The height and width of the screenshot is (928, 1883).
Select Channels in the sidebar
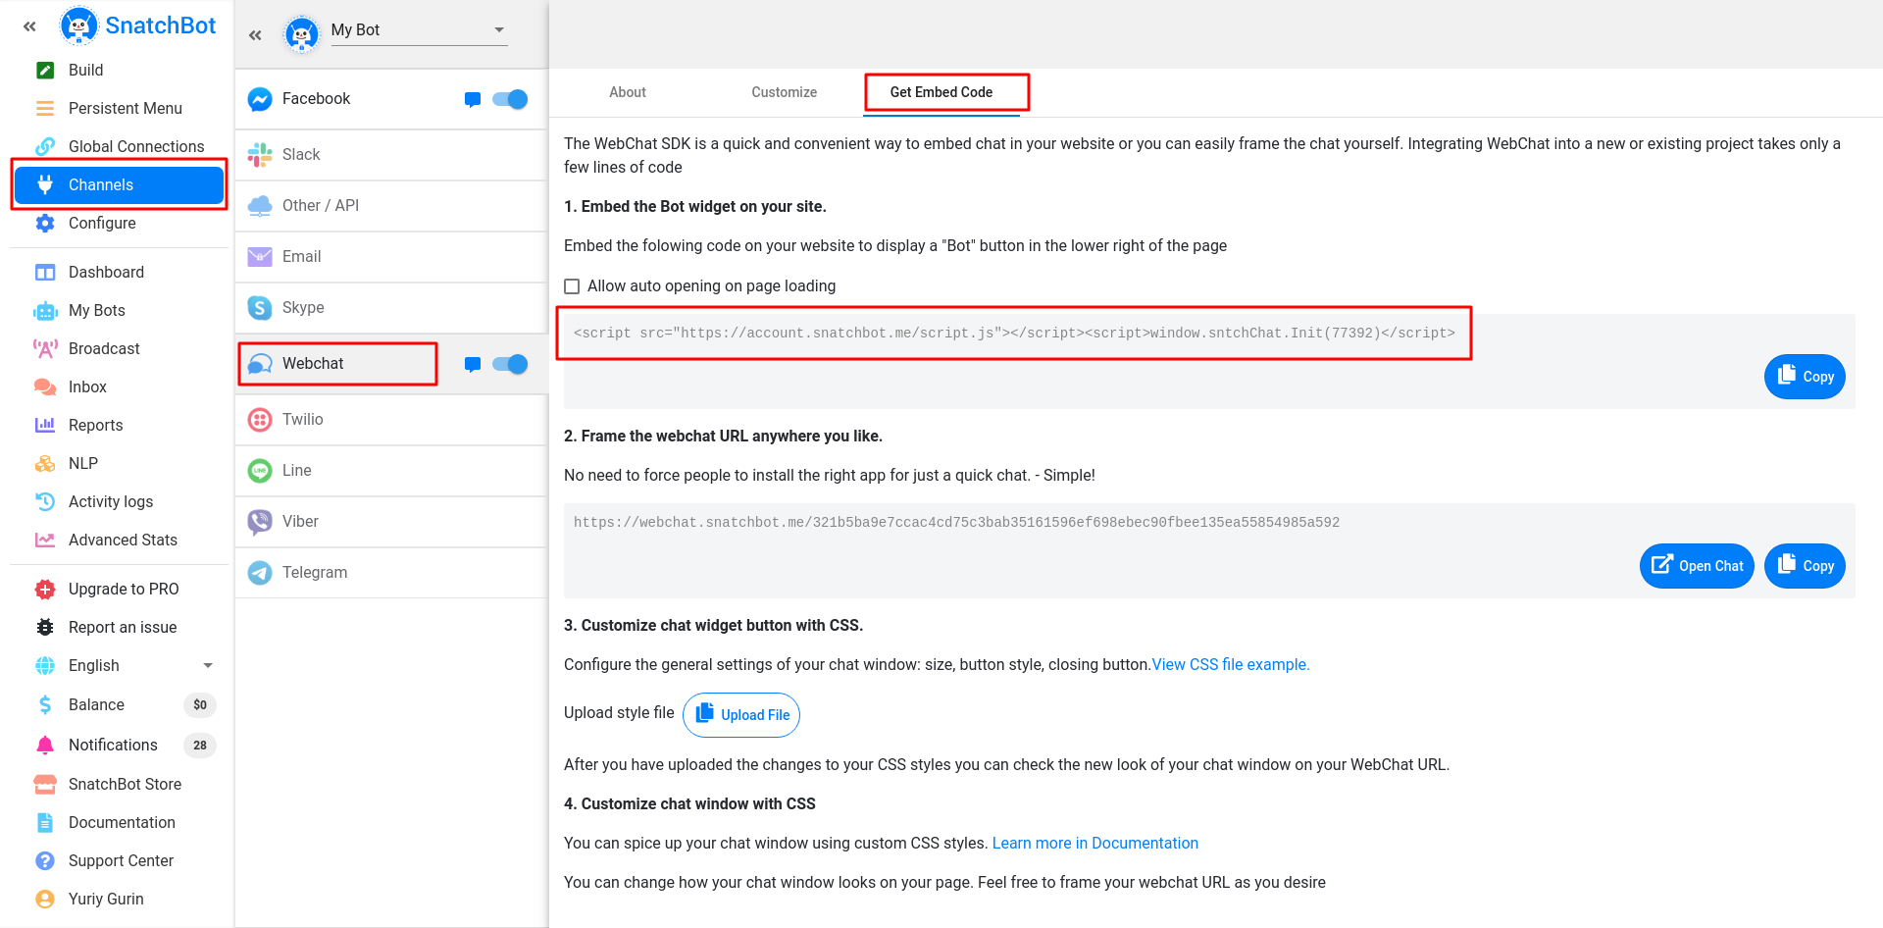coord(119,184)
